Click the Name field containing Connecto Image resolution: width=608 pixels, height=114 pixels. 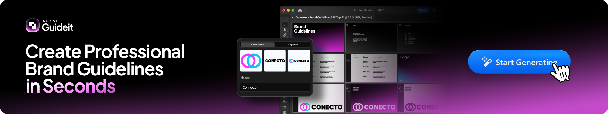click(x=275, y=87)
